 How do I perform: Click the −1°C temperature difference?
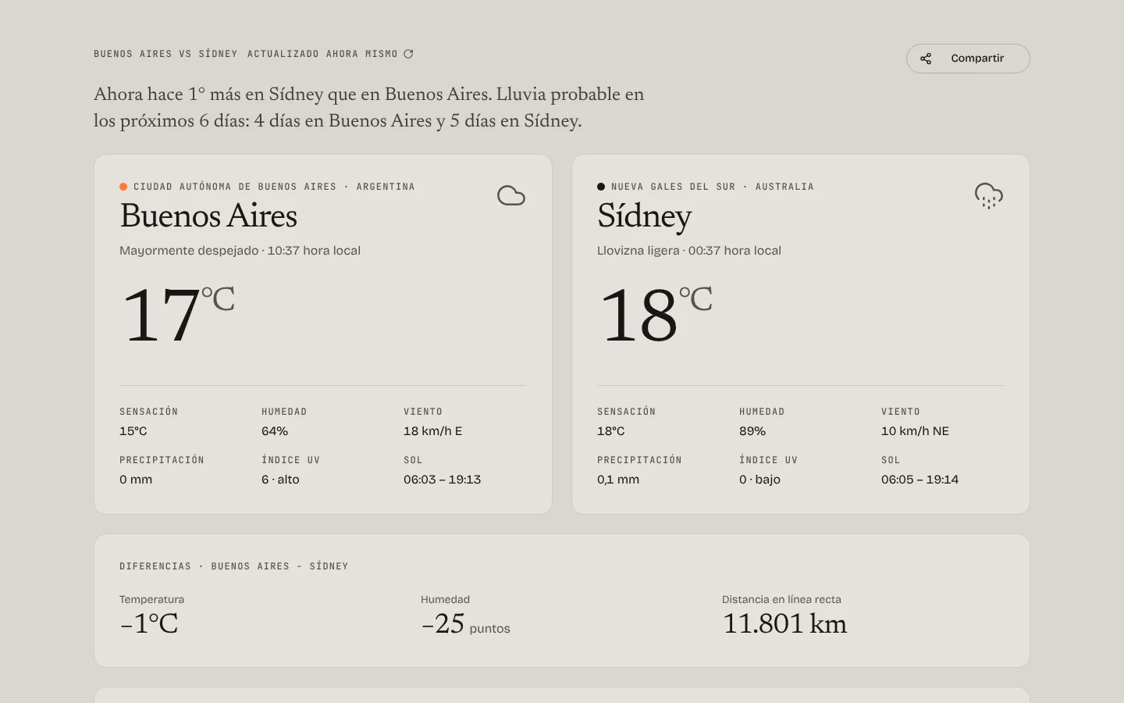149,623
